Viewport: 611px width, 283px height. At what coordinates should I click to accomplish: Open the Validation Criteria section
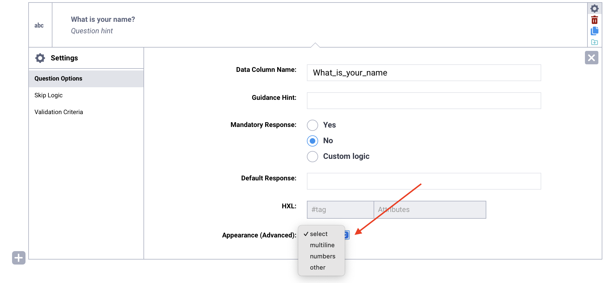pos(59,112)
